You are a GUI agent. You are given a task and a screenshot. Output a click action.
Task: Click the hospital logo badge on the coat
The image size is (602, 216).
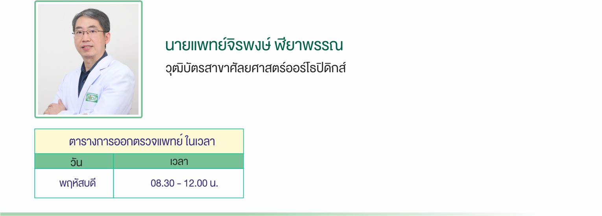tap(92, 97)
